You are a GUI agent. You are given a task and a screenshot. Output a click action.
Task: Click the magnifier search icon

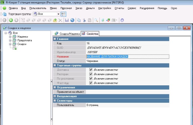point(96,20)
